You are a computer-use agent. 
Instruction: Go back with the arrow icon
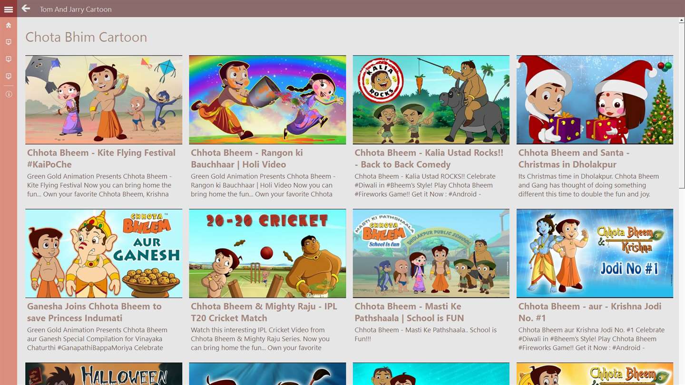click(26, 9)
